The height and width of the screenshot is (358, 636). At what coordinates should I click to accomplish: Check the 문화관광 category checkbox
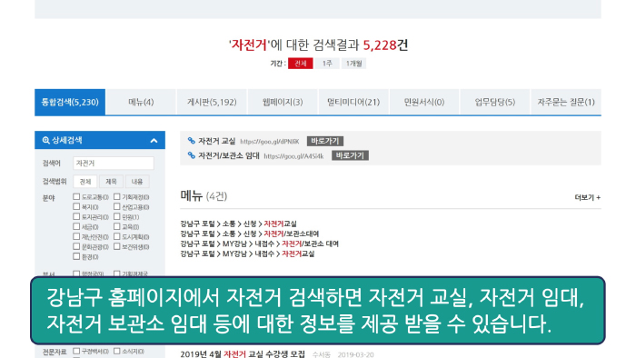pos(76,246)
